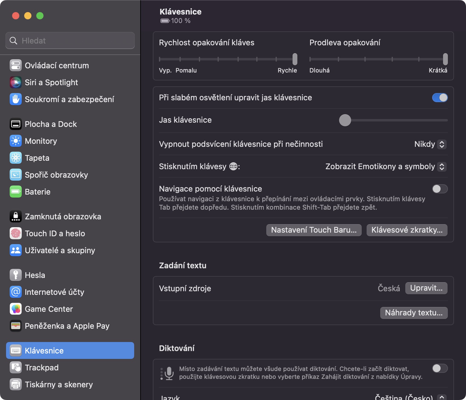Screen dimensions: 466x400
Task: Go to Zamknutá obrazovka settings
Action: (x=63, y=216)
